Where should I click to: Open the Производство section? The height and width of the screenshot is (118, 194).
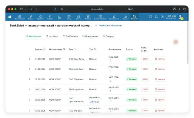point(114,17)
